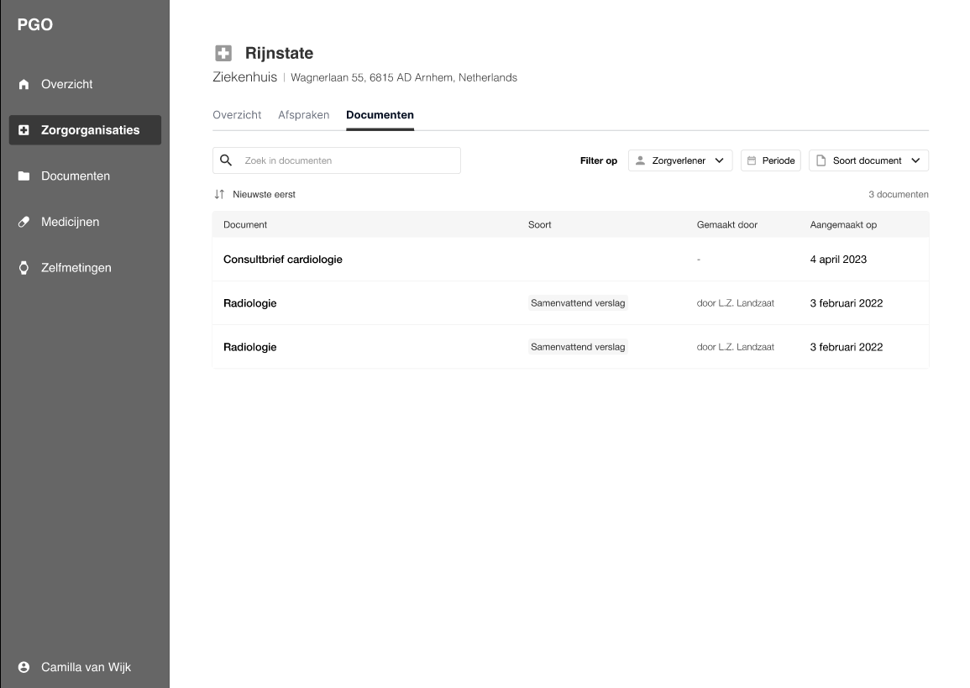Click the pill icon beside Medicijnen
970x688 pixels.
(24, 223)
